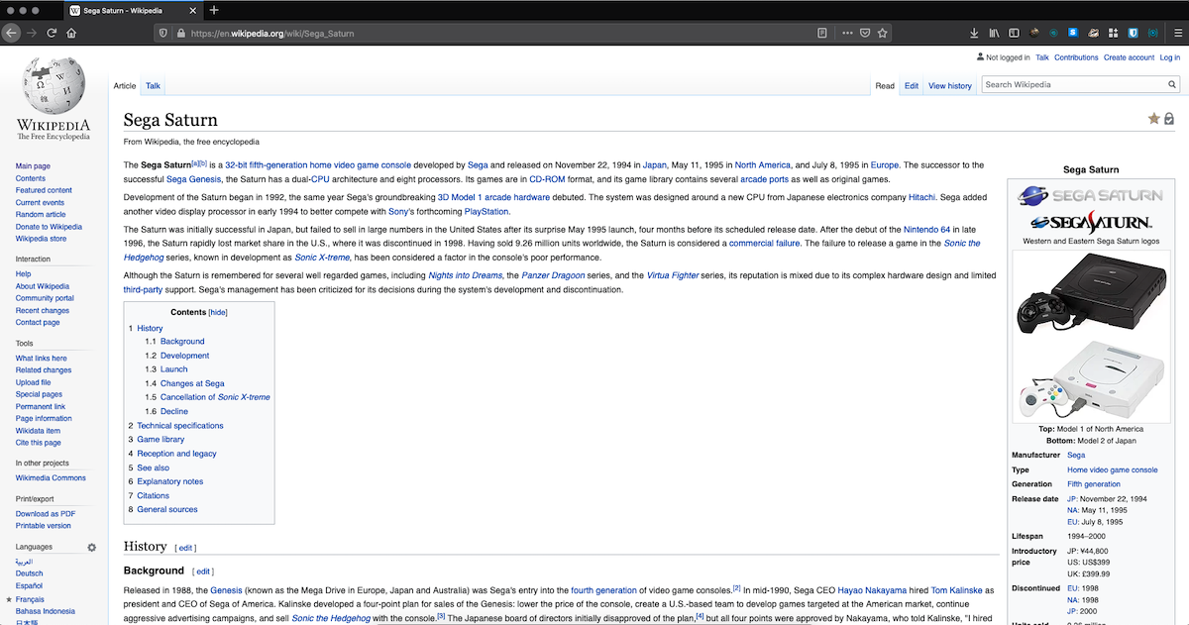Open language settings gear icon

click(x=92, y=547)
